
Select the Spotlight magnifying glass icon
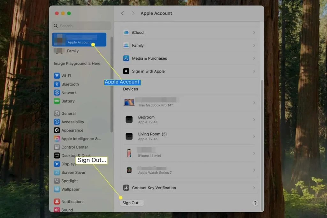point(57,181)
